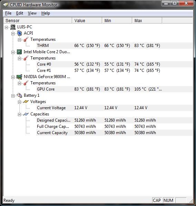Click the ACPI blue chip icon
The width and height of the screenshot is (196, 206).
[x=19, y=33]
